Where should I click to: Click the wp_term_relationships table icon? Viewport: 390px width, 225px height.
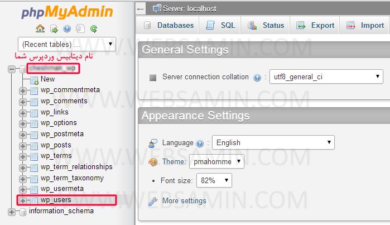tap(34, 167)
